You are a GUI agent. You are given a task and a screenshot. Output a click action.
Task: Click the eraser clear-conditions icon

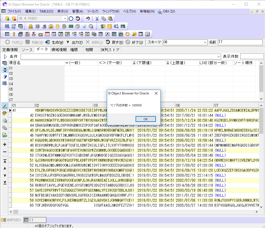pos(5,77)
